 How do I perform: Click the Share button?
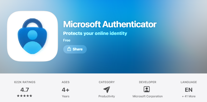click(75, 49)
